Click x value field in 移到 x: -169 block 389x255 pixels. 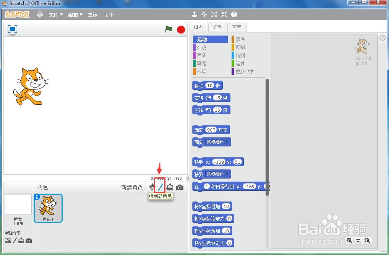pyautogui.click(x=219, y=162)
